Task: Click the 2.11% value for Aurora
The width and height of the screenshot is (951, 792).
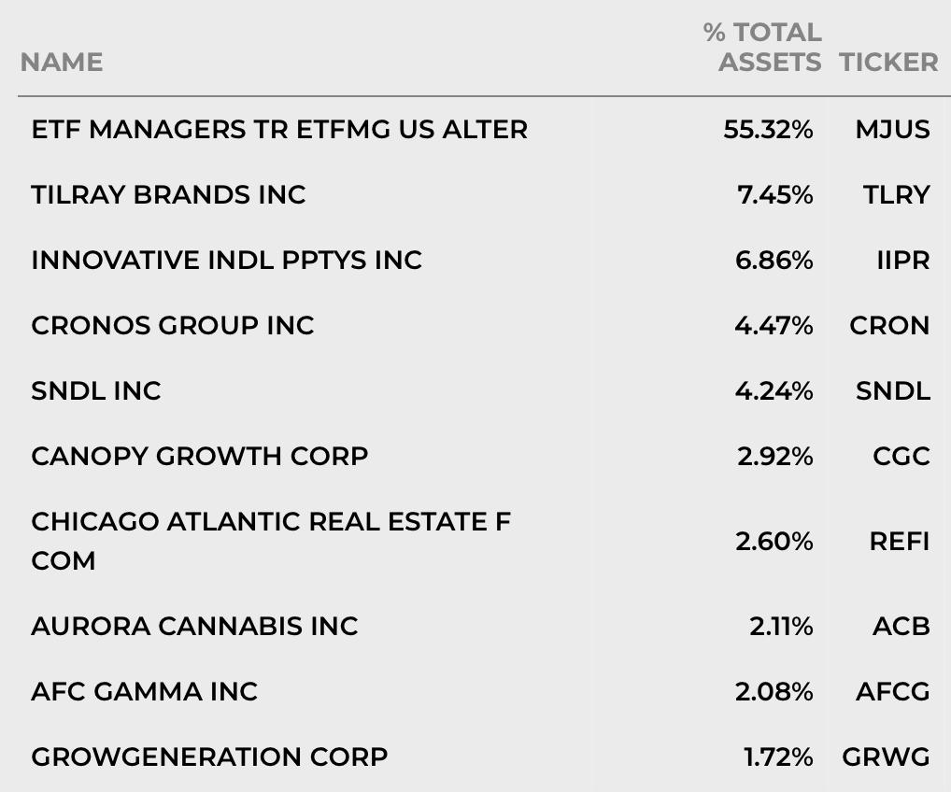Action: point(781,627)
